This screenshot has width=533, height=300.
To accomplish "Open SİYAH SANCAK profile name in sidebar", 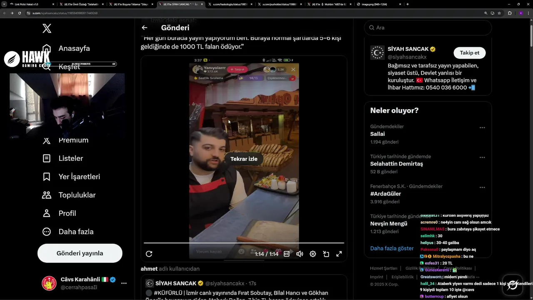I will point(408,49).
